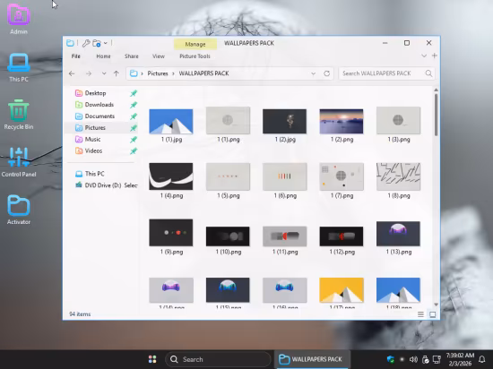Click WALLPAPERS PACK taskbar button
The image size is (493, 369).
coord(311,359)
